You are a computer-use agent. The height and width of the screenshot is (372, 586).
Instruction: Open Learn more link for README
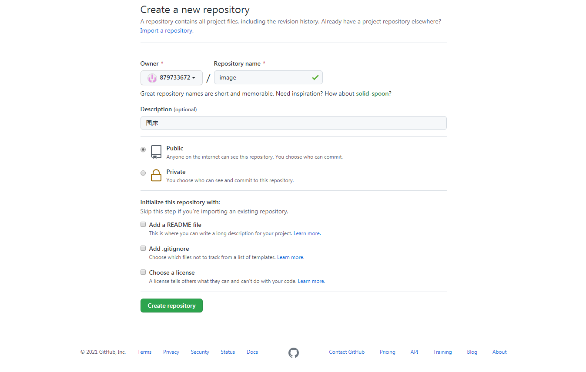point(307,233)
